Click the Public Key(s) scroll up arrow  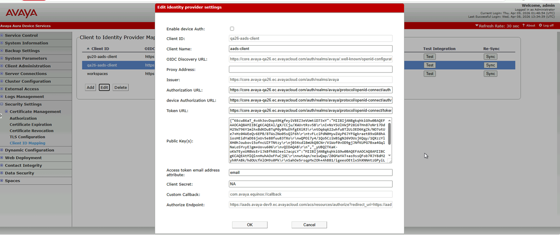[x=390, y=120]
